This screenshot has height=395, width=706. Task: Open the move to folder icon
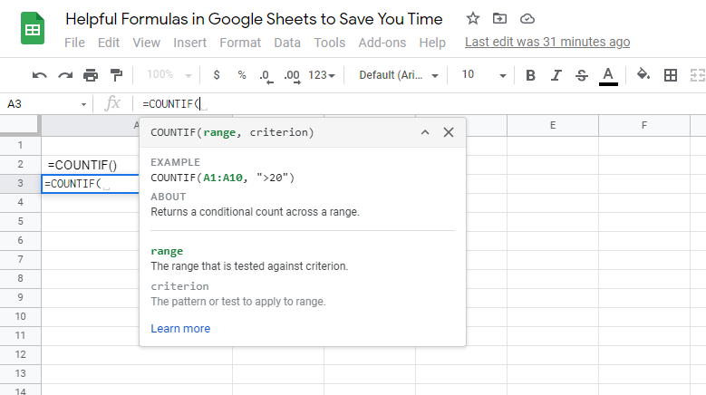[x=499, y=18]
